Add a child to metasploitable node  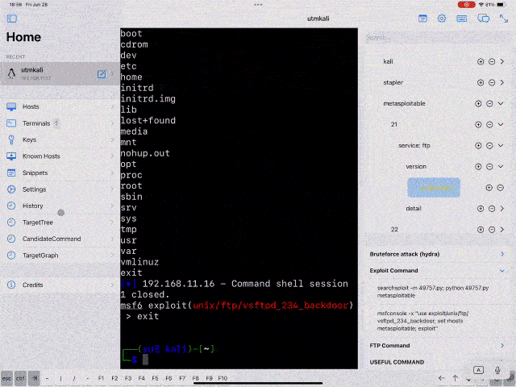pos(478,104)
